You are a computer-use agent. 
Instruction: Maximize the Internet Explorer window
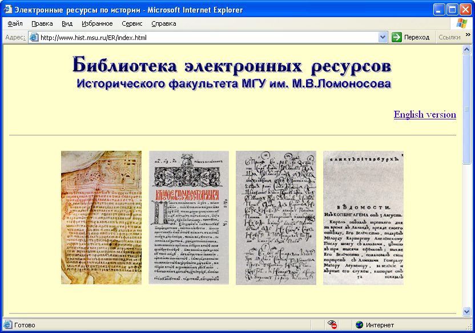pyautogui.click(x=452, y=10)
